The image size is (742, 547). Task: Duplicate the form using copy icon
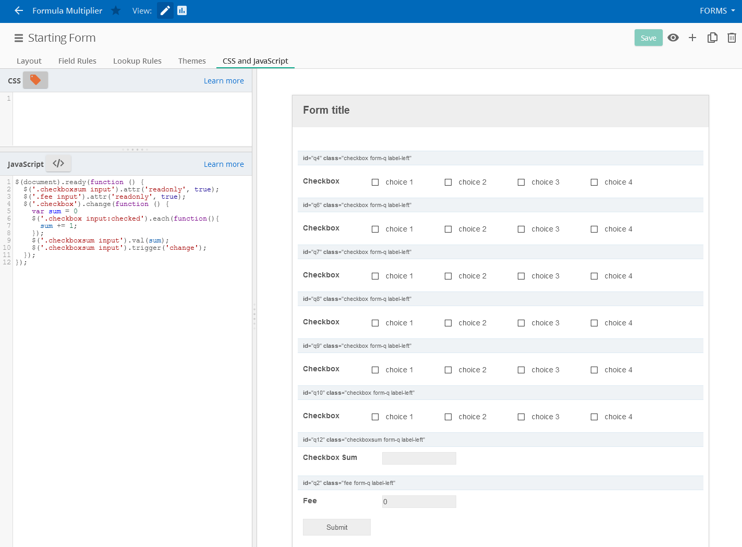[x=712, y=38]
